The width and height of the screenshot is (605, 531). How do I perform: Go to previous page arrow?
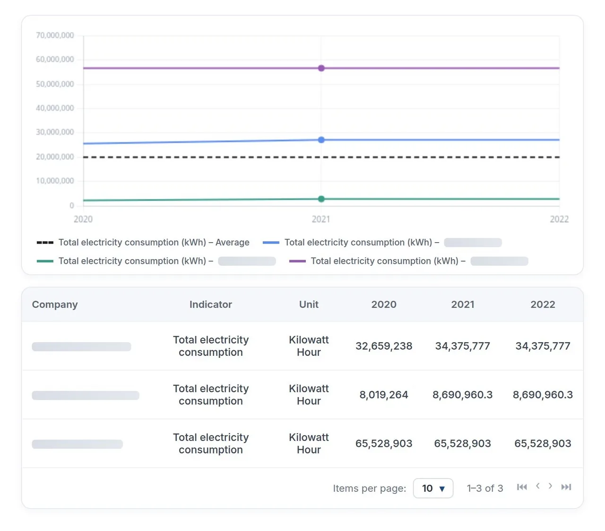[x=537, y=486]
